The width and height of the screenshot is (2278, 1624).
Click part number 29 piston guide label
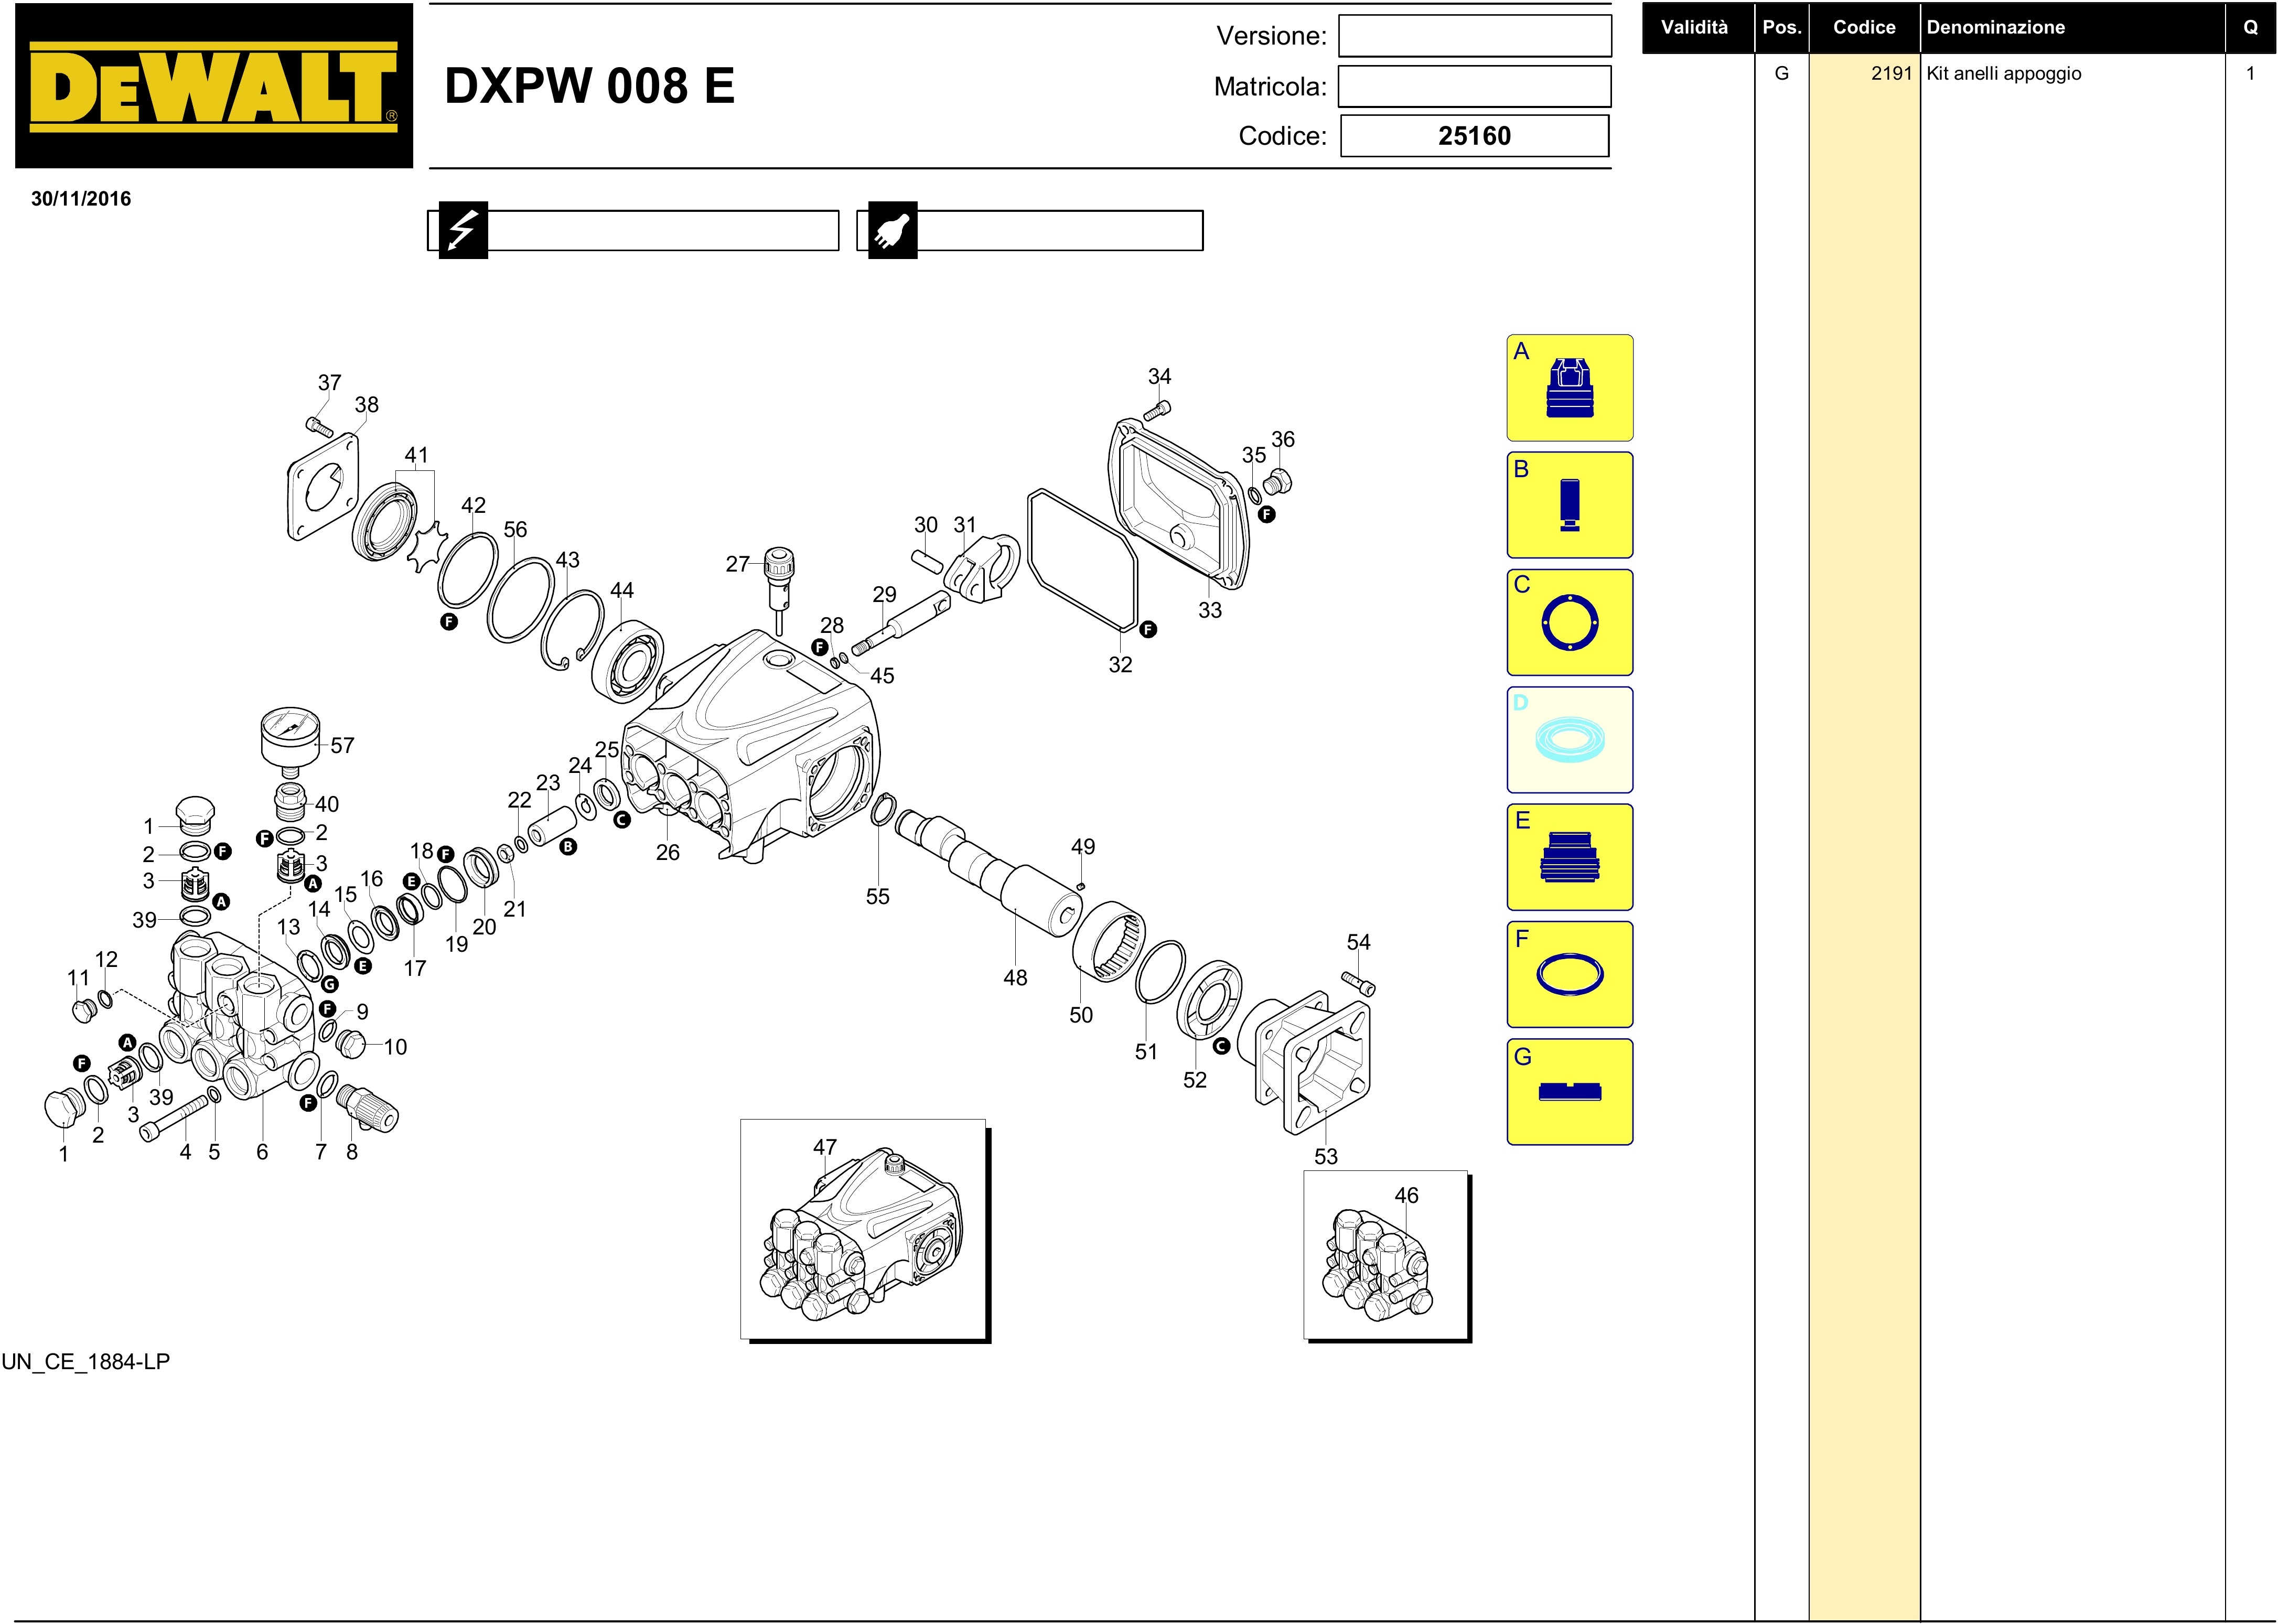885,595
